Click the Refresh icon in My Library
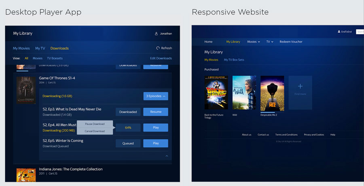 (x=158, y=48)
